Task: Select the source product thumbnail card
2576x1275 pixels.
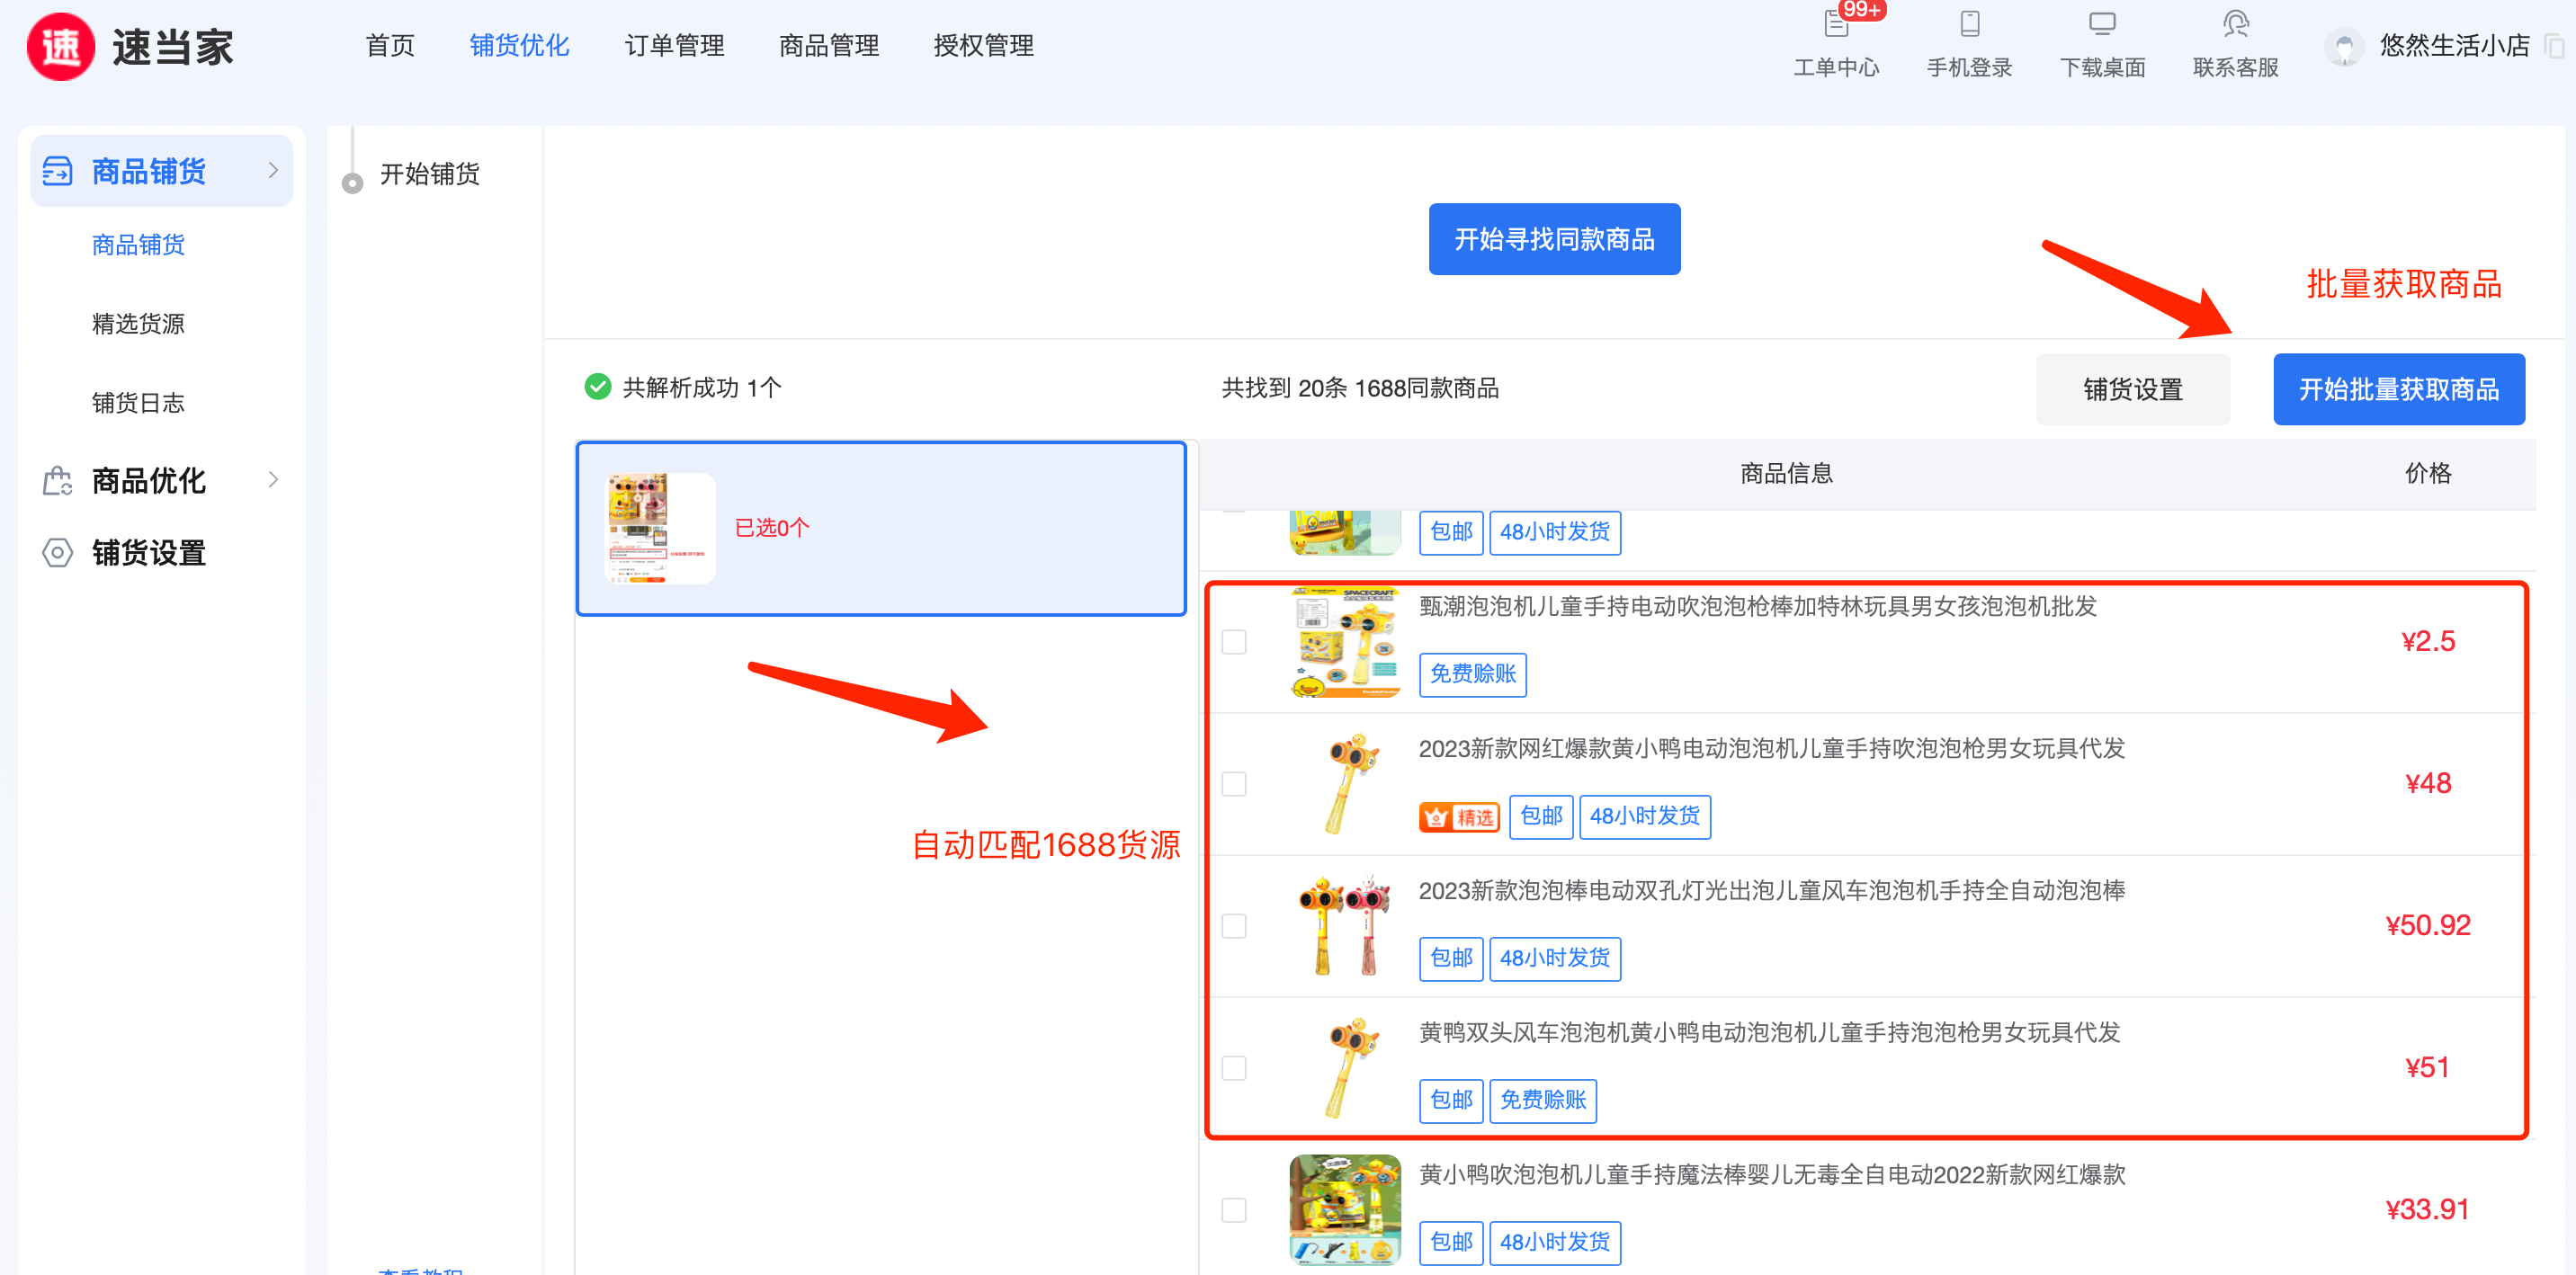Action: tap(660, 528)
